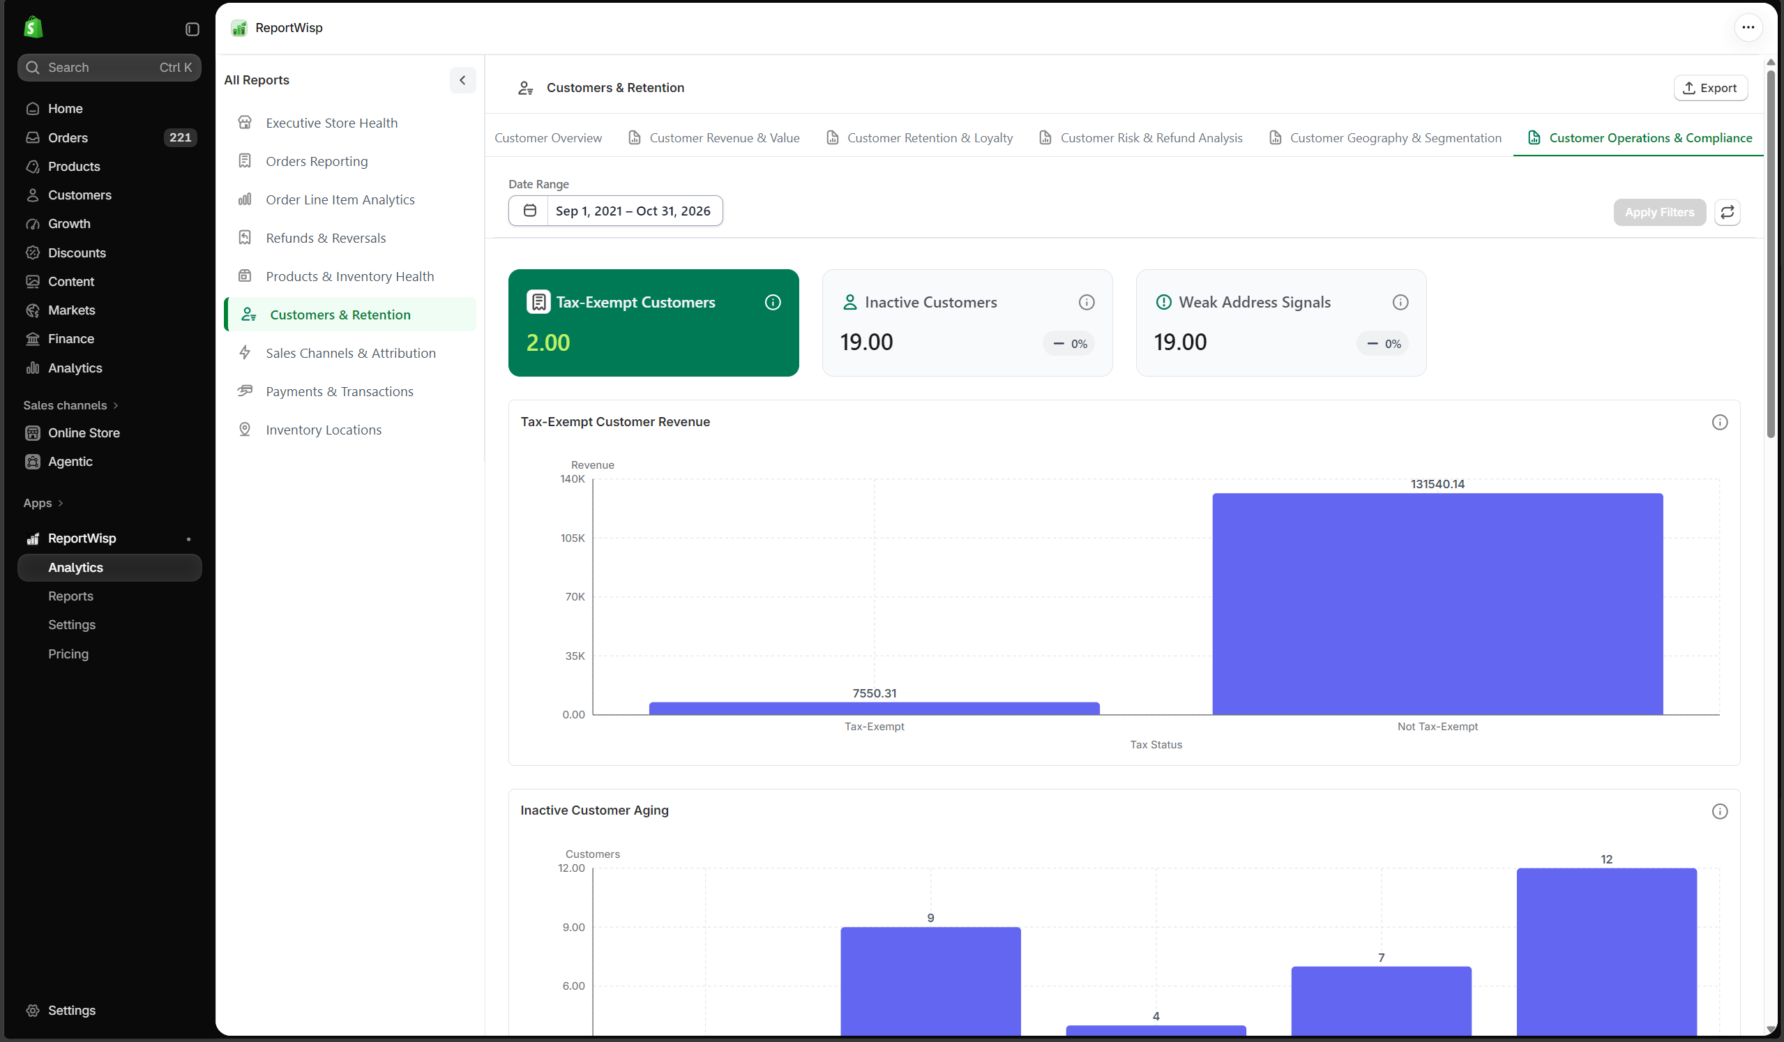1784x1042 pixels.
Task: Open the date range picker field
Action: point(615,210)
